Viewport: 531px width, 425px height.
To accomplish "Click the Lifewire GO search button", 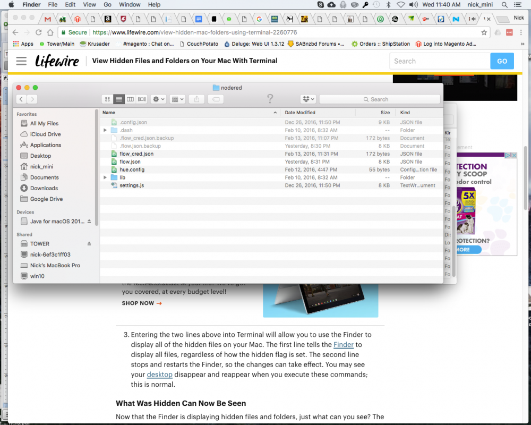I will tap(502, 61).
